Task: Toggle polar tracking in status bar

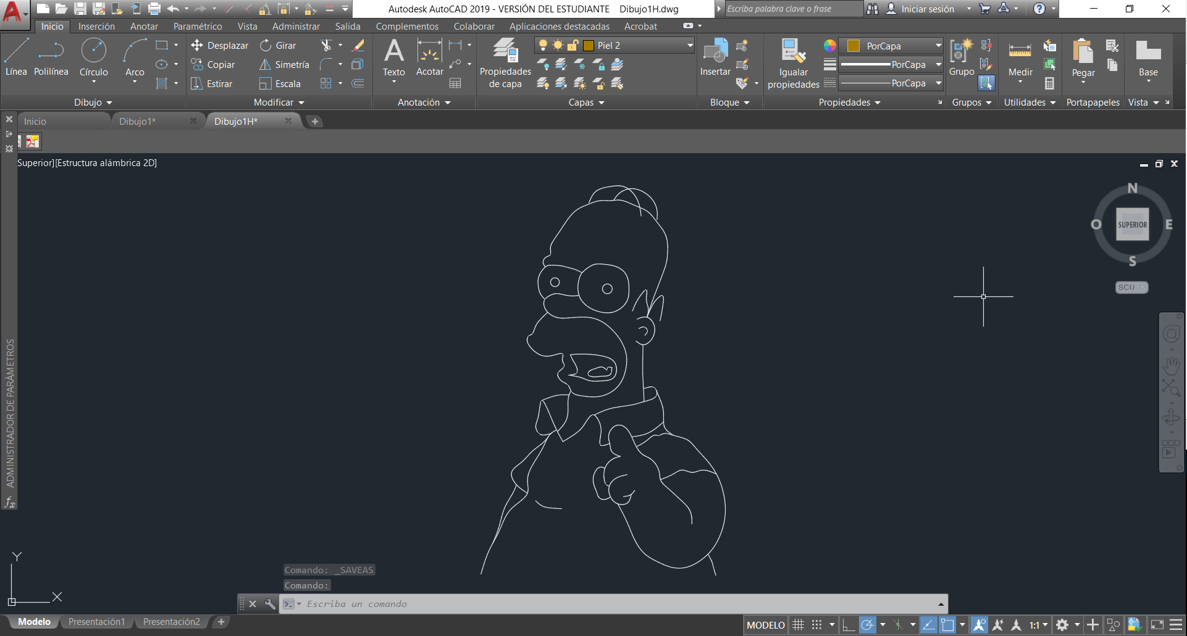Action: coord(868,625)
